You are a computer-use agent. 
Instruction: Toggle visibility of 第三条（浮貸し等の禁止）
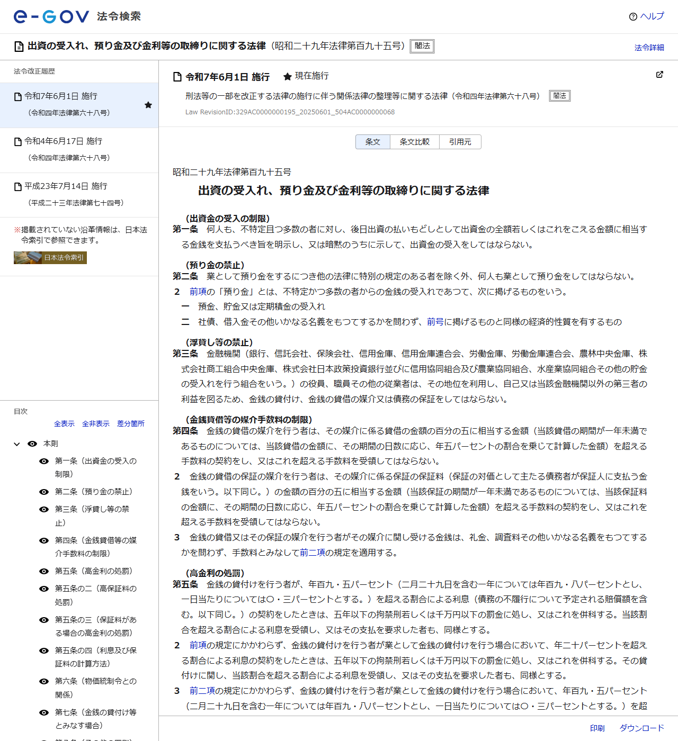click(44, 510)
